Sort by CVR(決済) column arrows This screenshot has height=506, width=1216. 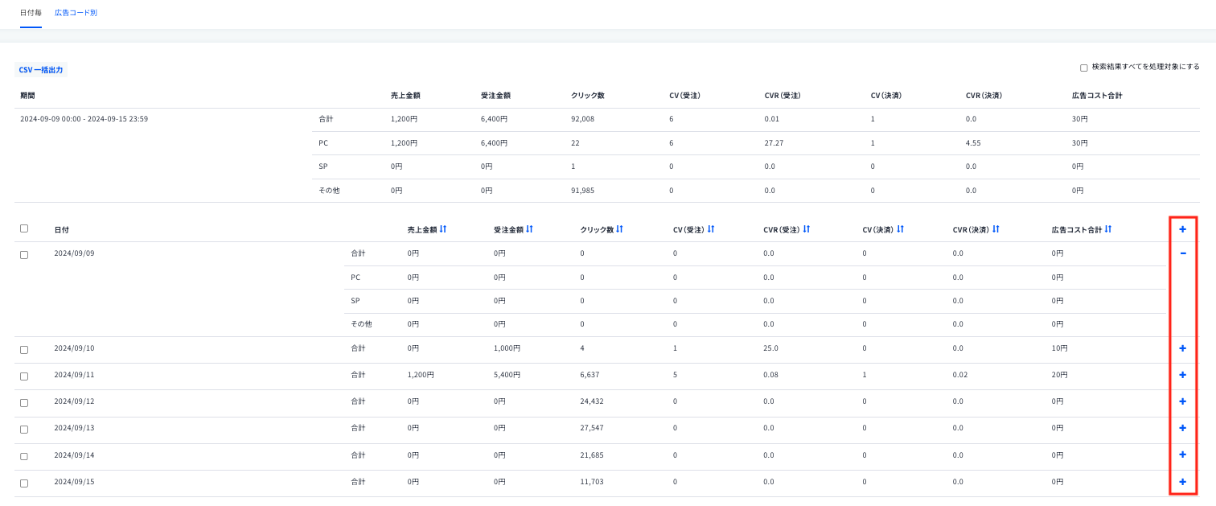(996, 229)
